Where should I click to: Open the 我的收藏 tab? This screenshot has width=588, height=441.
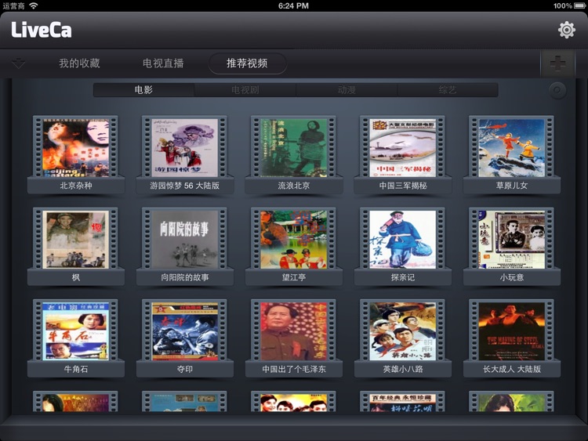pos(79,63)
